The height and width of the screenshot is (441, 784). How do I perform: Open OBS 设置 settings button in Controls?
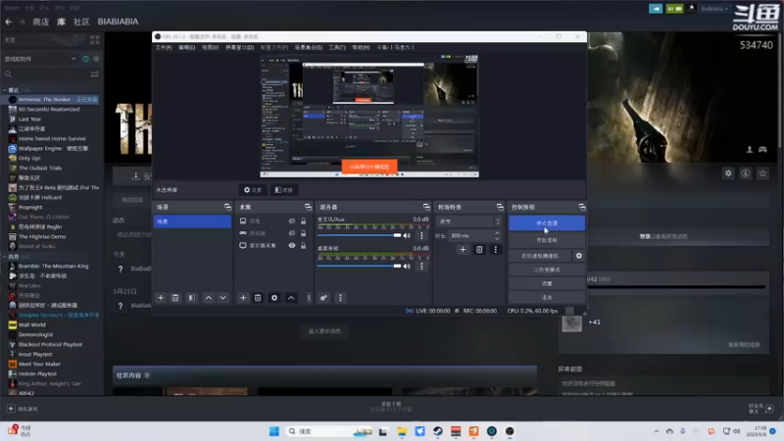click(547, 283)
